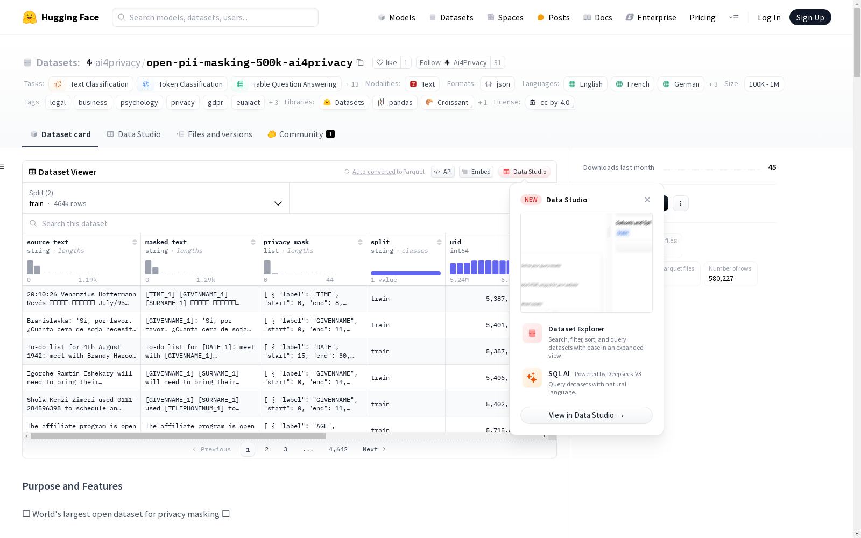Open the Croissant library tag
Image resolution: width=861 pixels, height=538 pixels.
tap(447, 103)
